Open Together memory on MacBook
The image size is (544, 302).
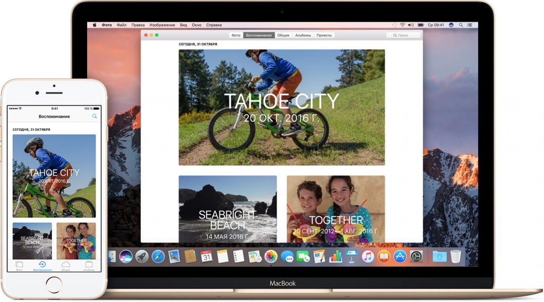336,209
